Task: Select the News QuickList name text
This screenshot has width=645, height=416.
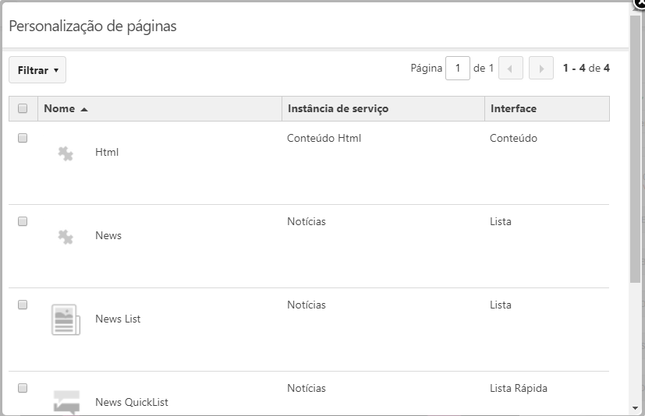Action: pos(132,403)
